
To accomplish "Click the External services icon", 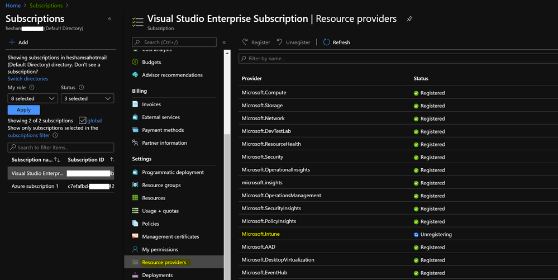I will coord(135,117).
